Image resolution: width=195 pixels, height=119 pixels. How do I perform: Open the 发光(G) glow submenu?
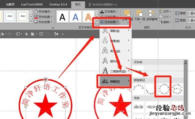116,51
